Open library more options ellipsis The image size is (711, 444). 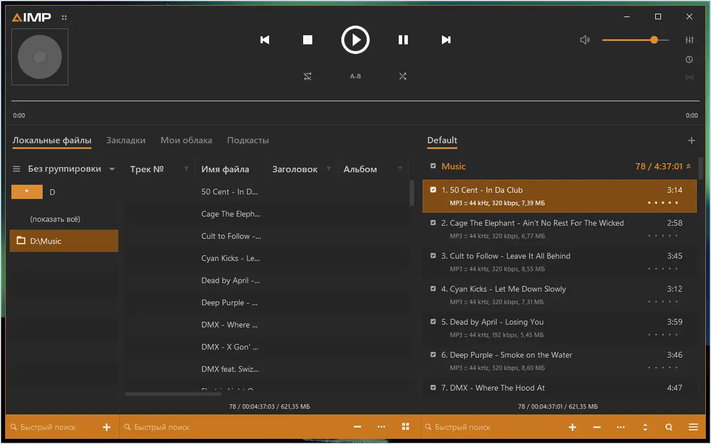coord(381,427)
